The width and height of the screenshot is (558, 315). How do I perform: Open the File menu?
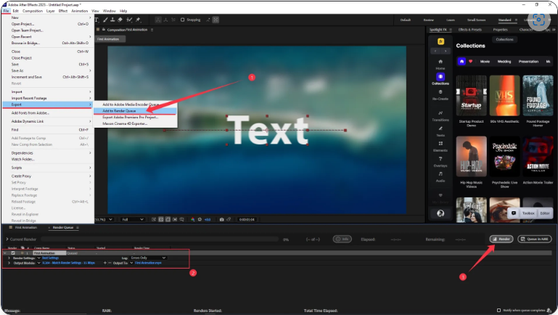pos(6,11)
